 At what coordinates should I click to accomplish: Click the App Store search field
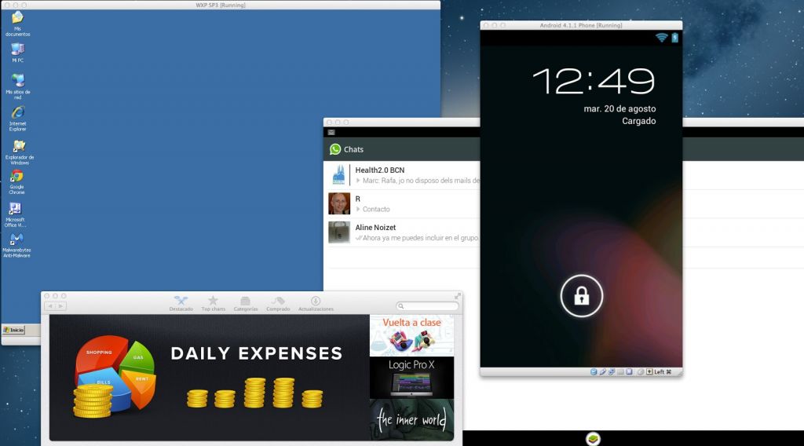(x=428, y=306)
